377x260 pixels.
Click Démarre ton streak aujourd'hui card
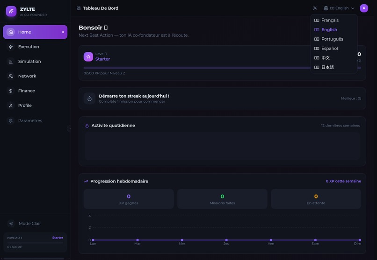click(222, 98)
